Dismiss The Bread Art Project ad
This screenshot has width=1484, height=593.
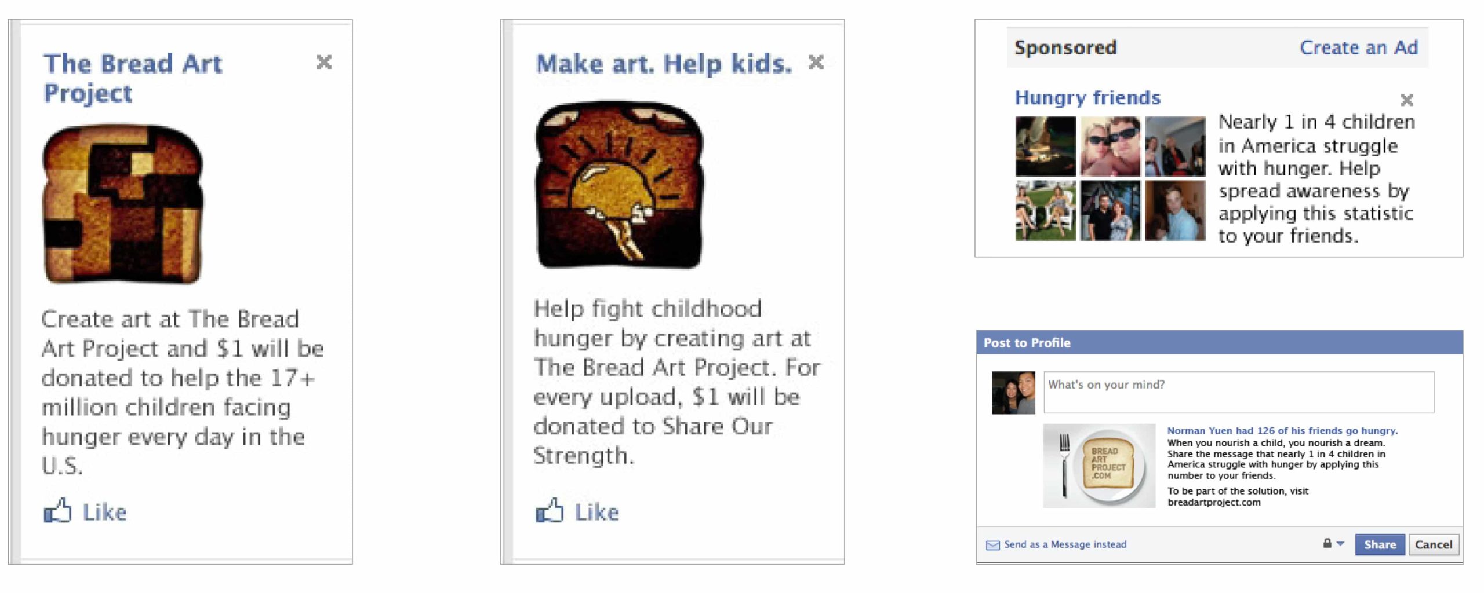click(324, 62)
